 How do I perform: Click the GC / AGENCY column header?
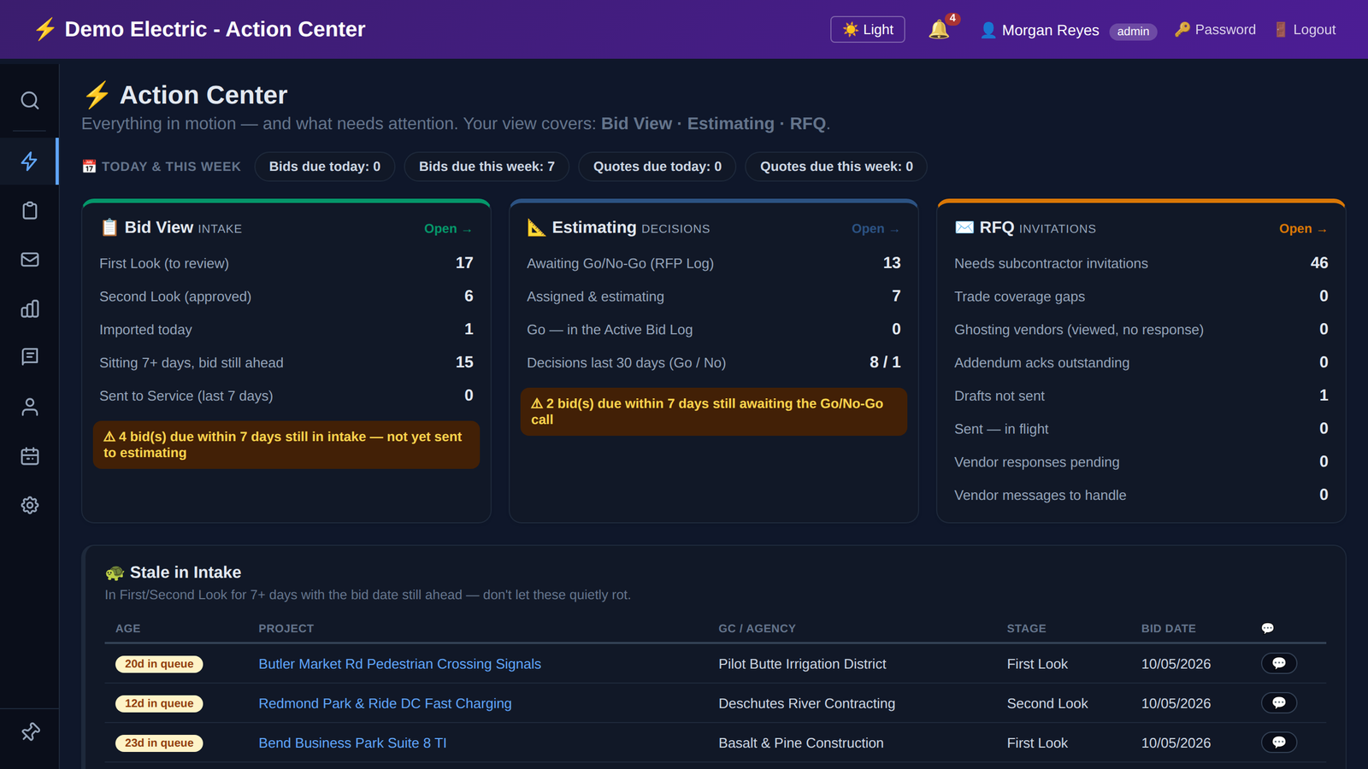[x=758, y=628]
